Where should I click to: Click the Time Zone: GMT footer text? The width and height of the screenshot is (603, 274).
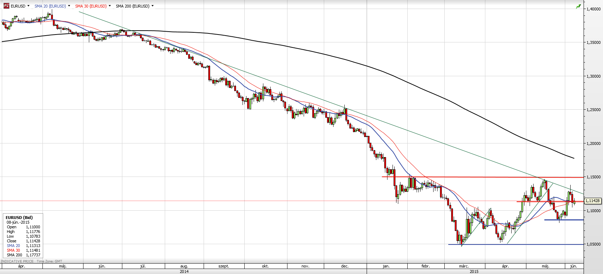[49, 261]
